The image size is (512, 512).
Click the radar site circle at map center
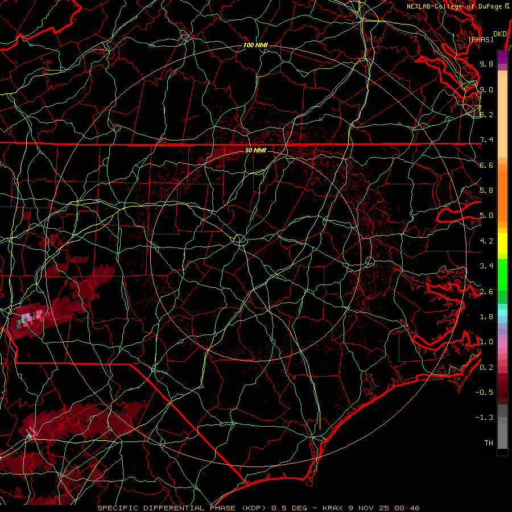coord(240,240)
